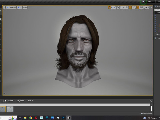Go to the next folder in Content Browser

(x=2, y=101)
